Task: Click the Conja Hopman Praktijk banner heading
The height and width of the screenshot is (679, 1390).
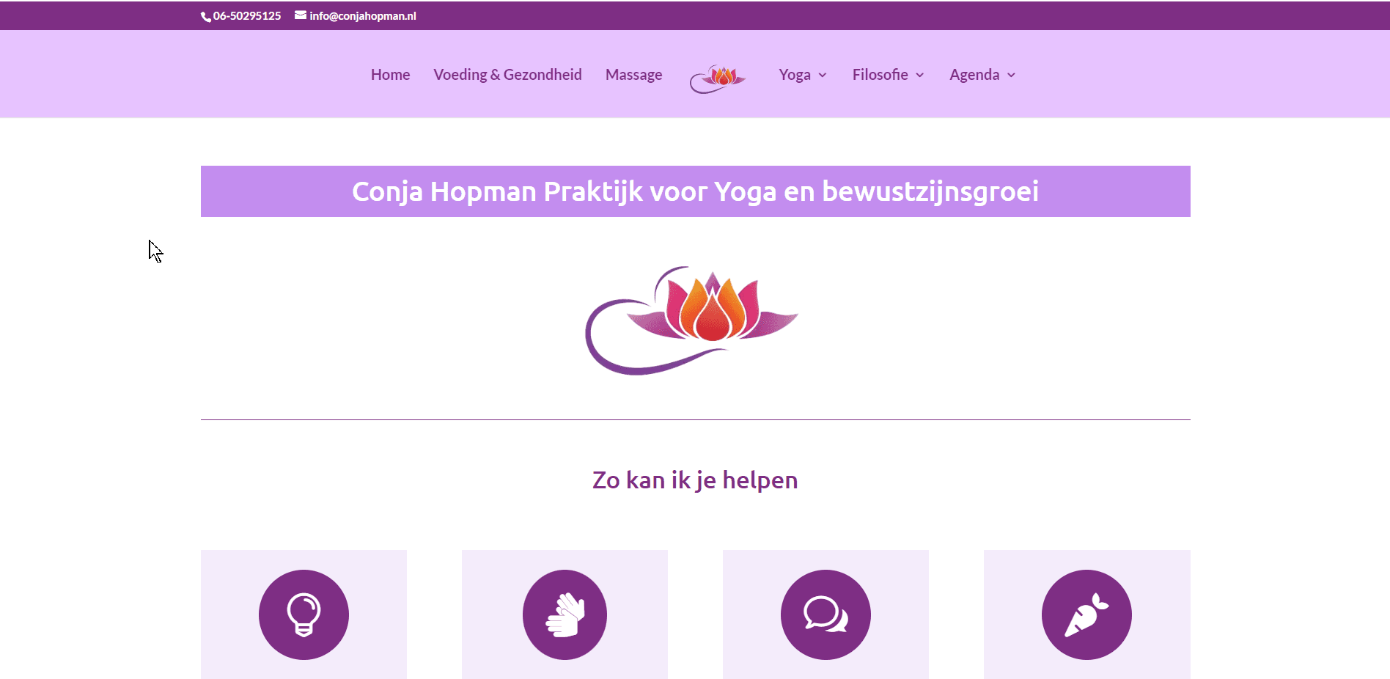Action: tap(696, 191)
